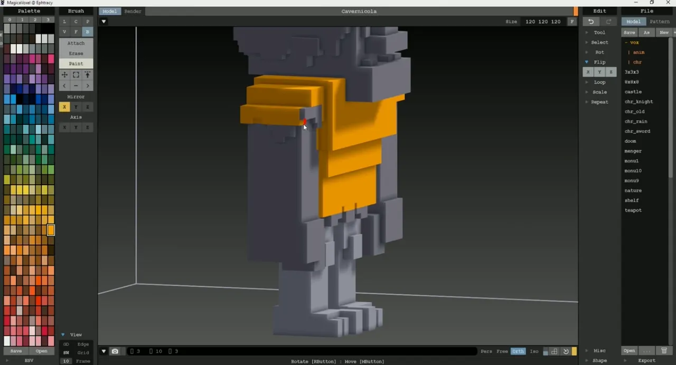Click the New file button
676x365 pixels.
click(664, 32)
